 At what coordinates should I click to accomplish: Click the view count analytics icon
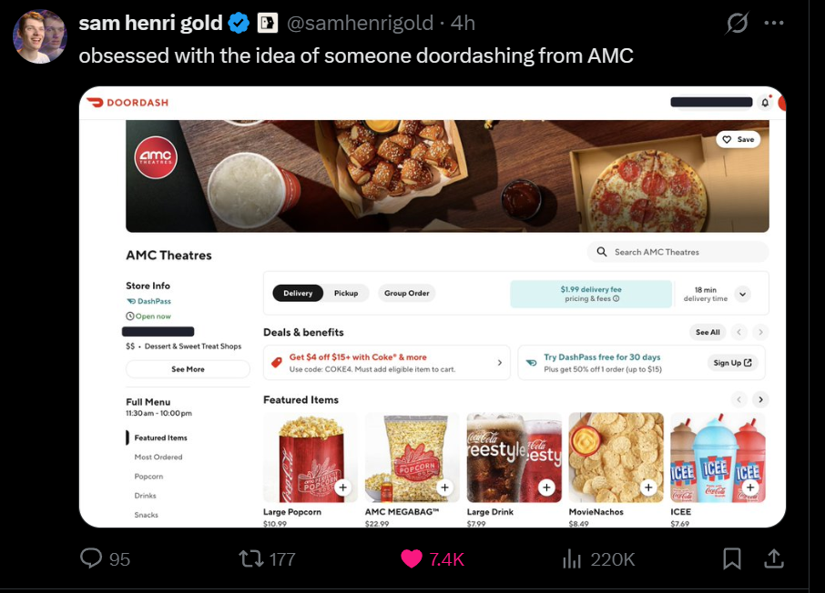pyautogui.click(x=572, y=558)
